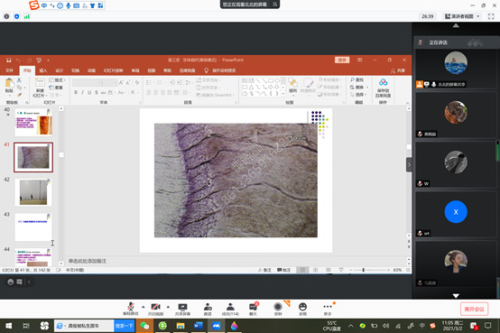
Task: Switch to the 幻灯片放映 ribbon tab
Action: click(x=113, y=70)
